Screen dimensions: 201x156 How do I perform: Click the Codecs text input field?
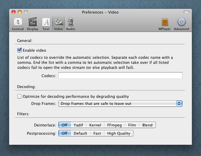click(120, 76)
